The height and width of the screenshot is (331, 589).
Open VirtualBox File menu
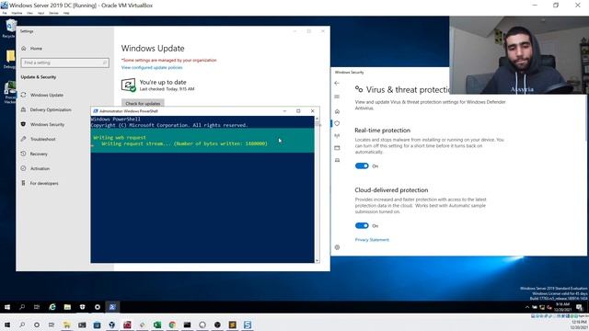[5, 13]
